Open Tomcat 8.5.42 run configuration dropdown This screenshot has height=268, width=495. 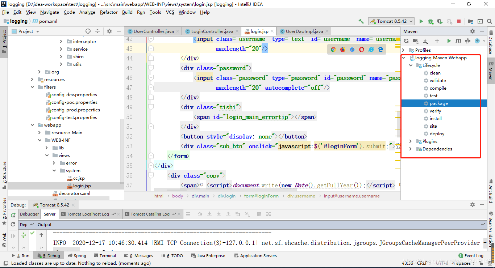391,21
